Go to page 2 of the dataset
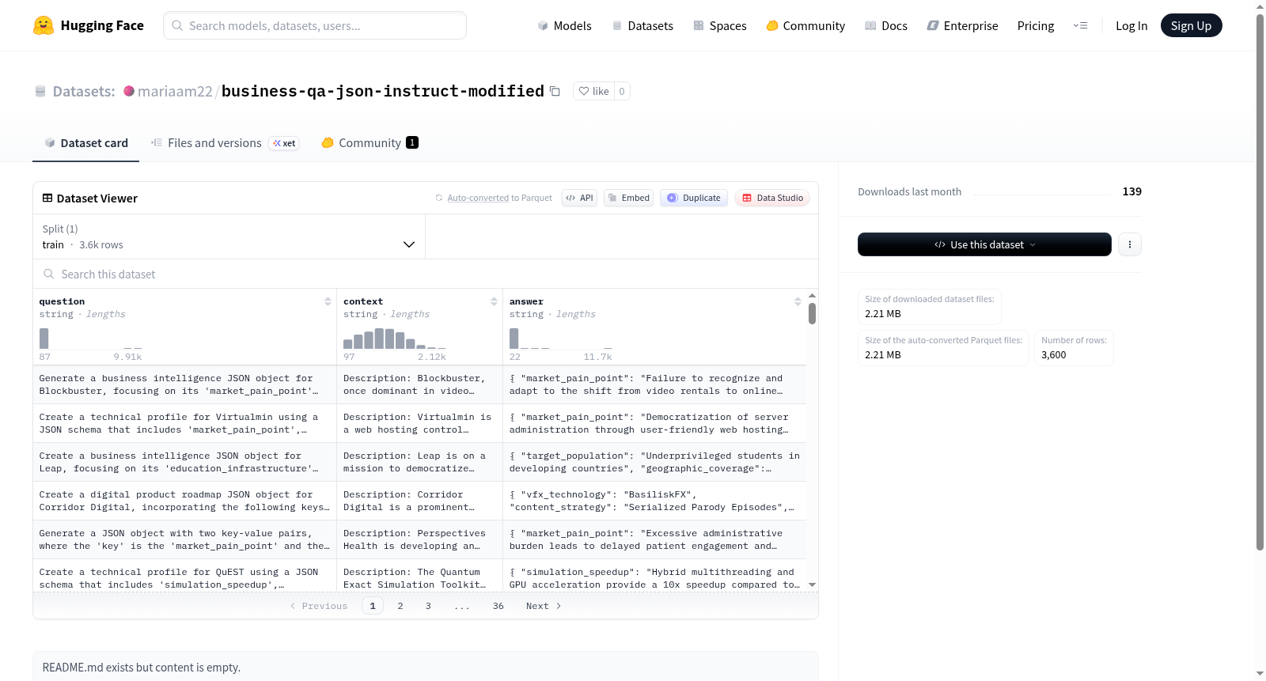Viewport: 1266px width, 681px height. tap(400, 606)
